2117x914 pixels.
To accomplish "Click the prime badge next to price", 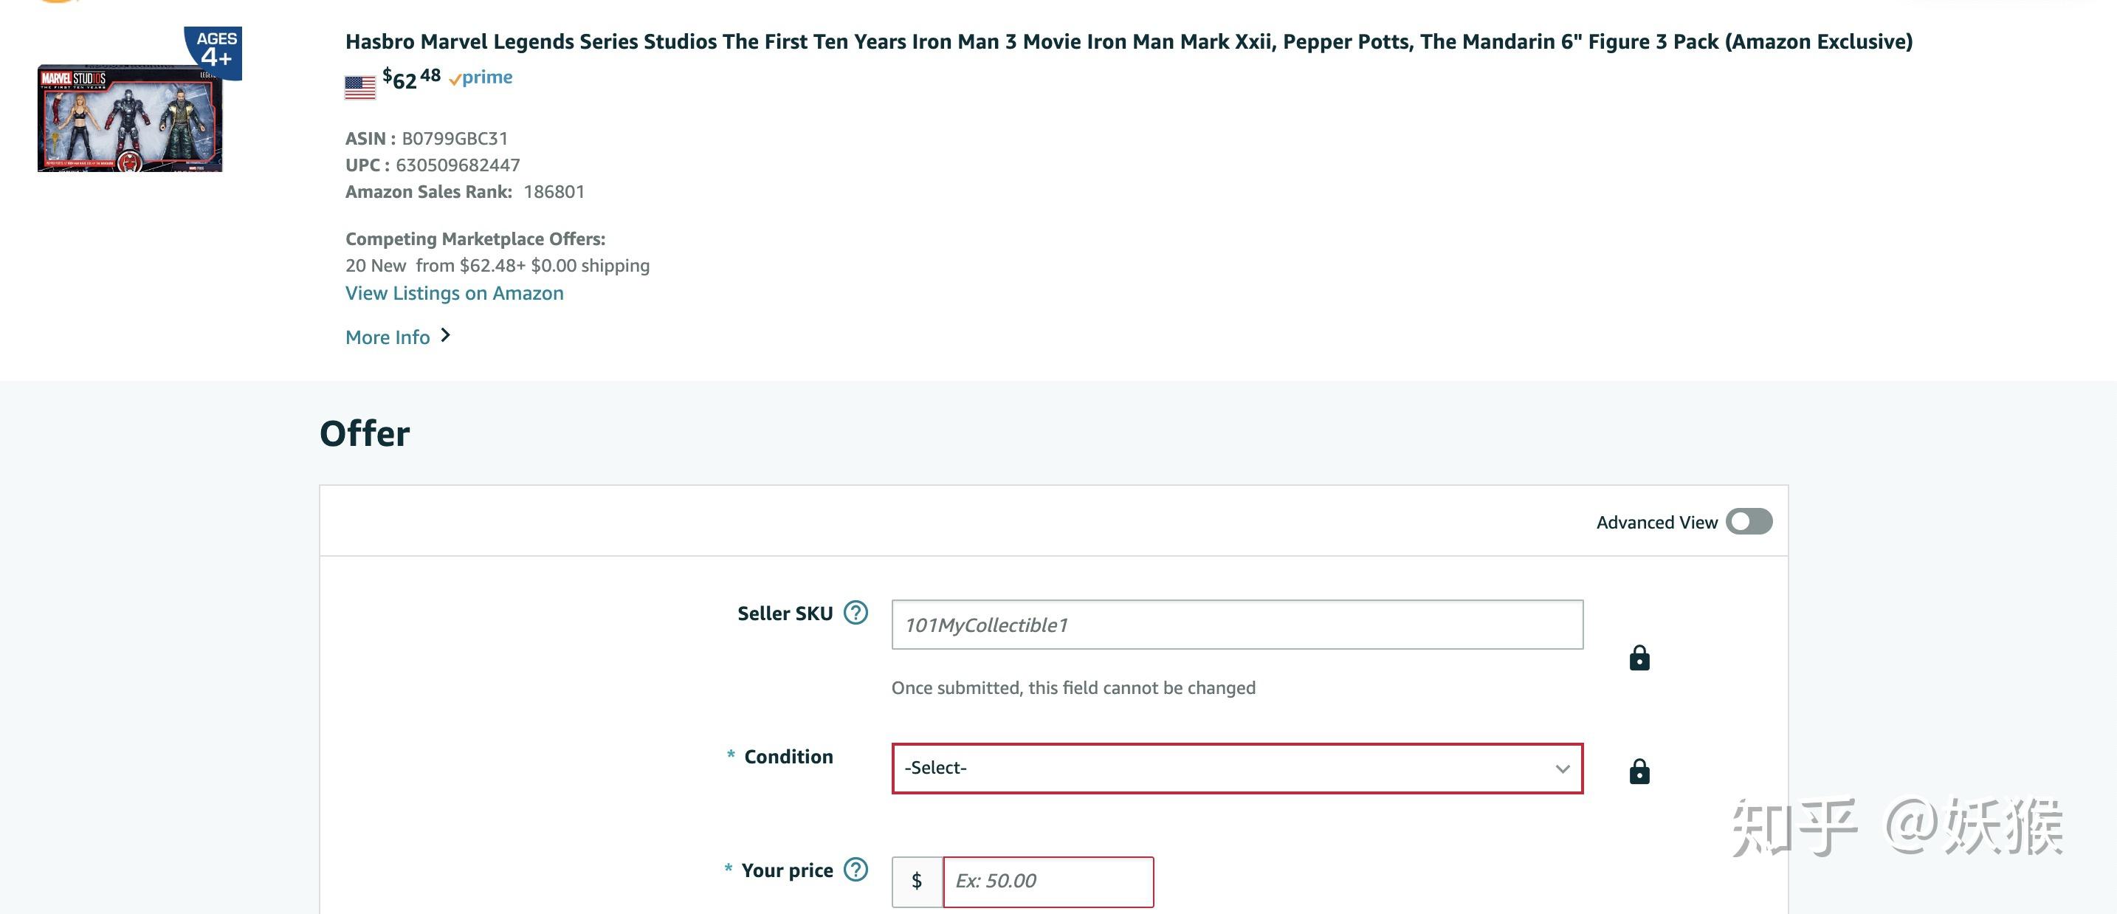I will [x=481, y=78].
